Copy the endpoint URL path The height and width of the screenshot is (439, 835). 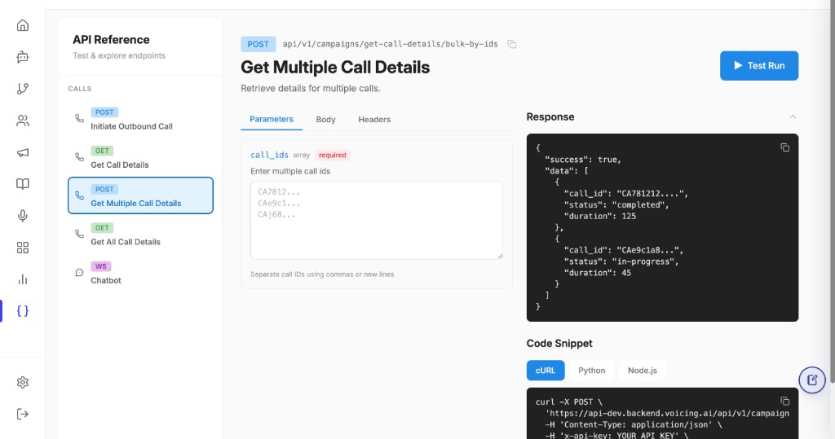(x=512, y=44)
